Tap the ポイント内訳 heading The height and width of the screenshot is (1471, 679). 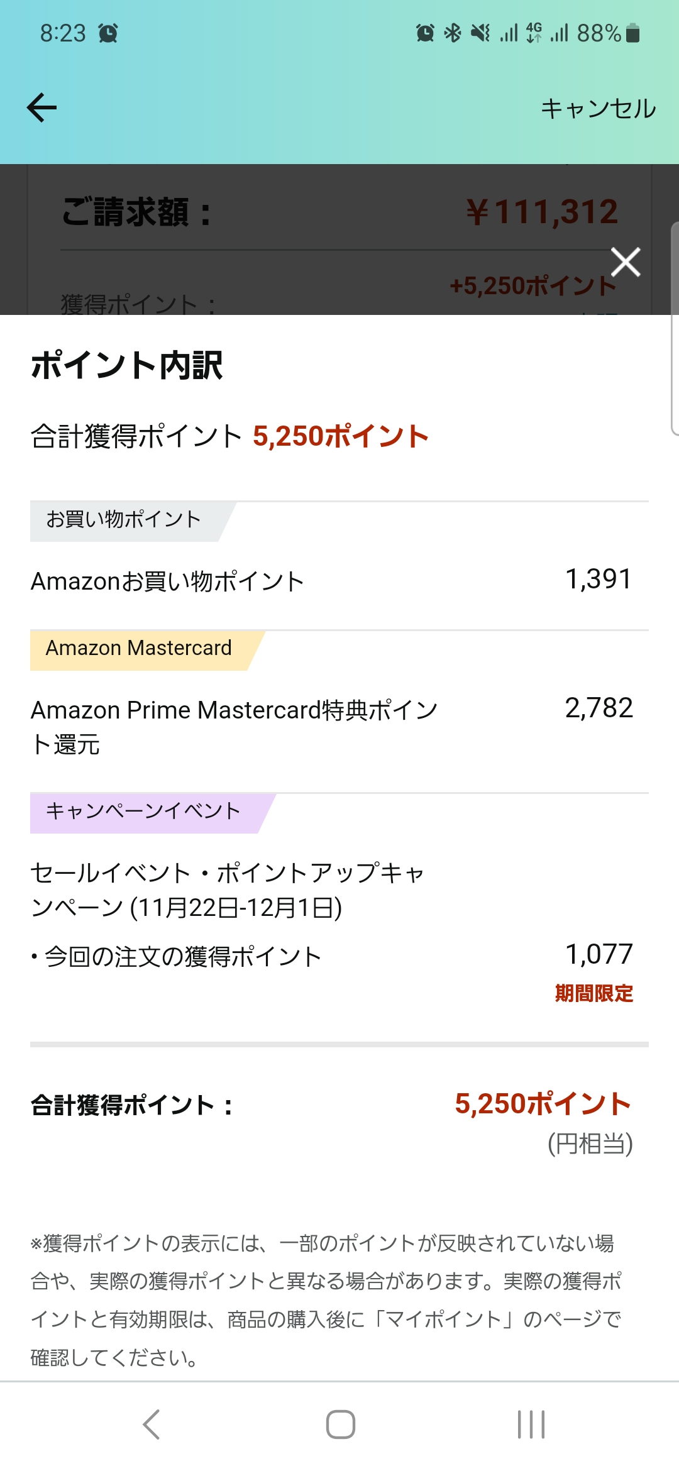pyautogui.click(x=127, y=365)
